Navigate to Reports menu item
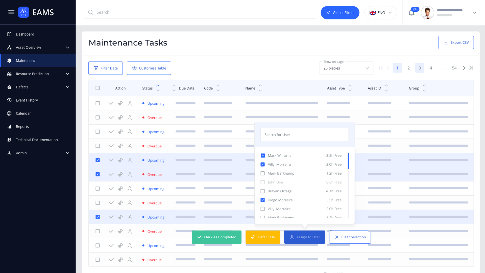This screenshot has width=485, height=273. click(x=22, y=126)
